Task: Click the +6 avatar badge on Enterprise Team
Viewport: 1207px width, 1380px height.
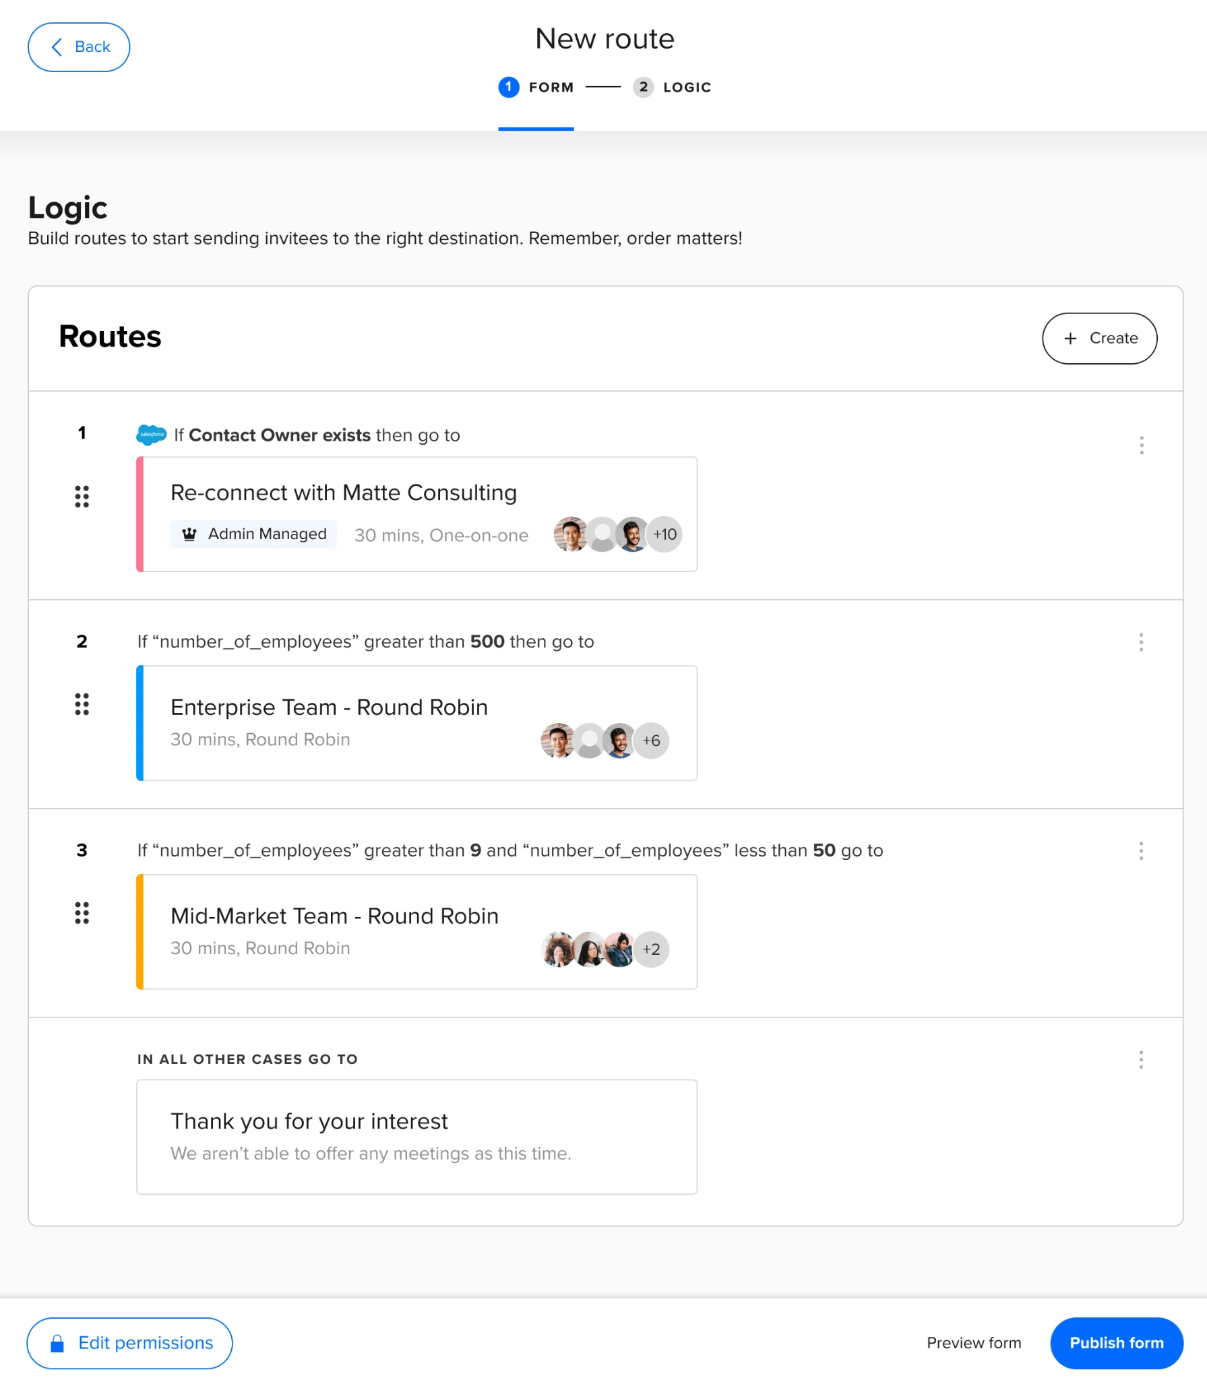Action: click(651, 741)
